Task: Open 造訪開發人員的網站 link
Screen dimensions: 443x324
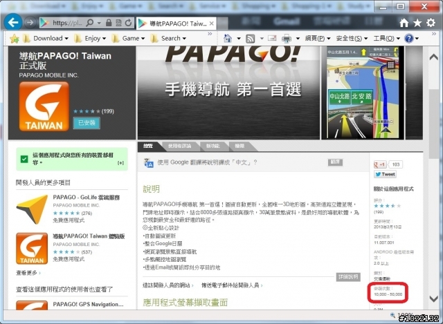Action: click(x=168, y=285)
